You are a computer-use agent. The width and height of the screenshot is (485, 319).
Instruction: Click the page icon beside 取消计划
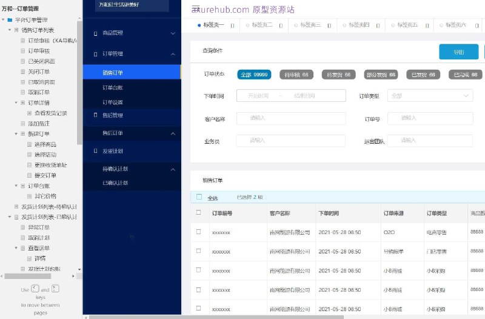(22, 238)
